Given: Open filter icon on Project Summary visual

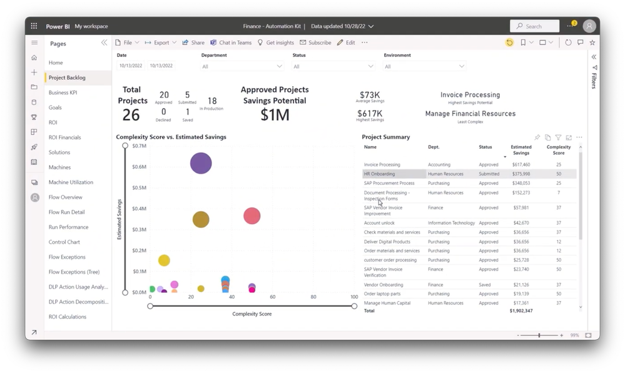Looking at the screenshot, I should [x=558, y=137].
